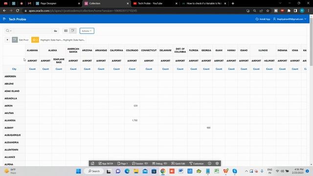Click the zoom magnifier icon in address bar
313x176 pixels.
(x=254, y=11)
